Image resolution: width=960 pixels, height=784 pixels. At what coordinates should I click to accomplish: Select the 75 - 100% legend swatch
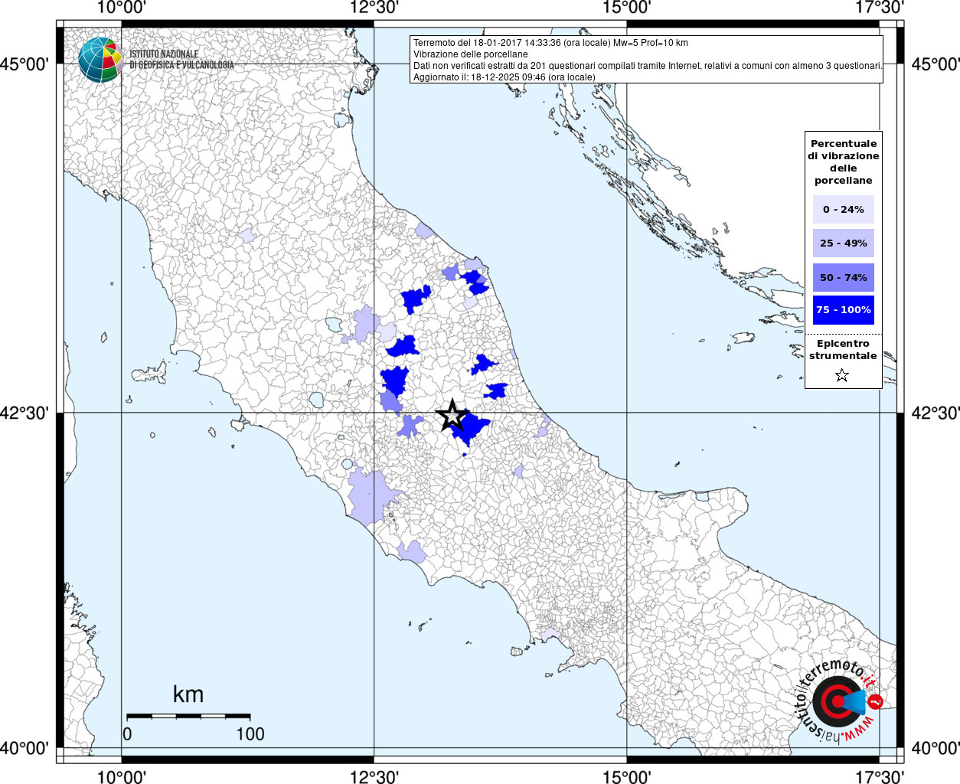(x=843, y=310)
